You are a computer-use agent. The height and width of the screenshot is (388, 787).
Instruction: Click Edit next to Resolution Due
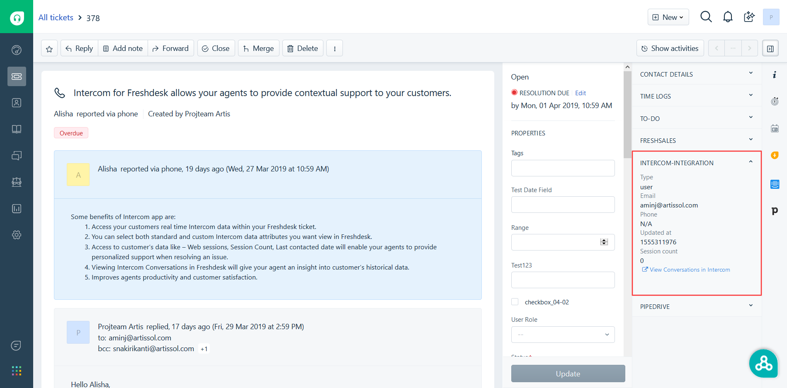[581, 93]
